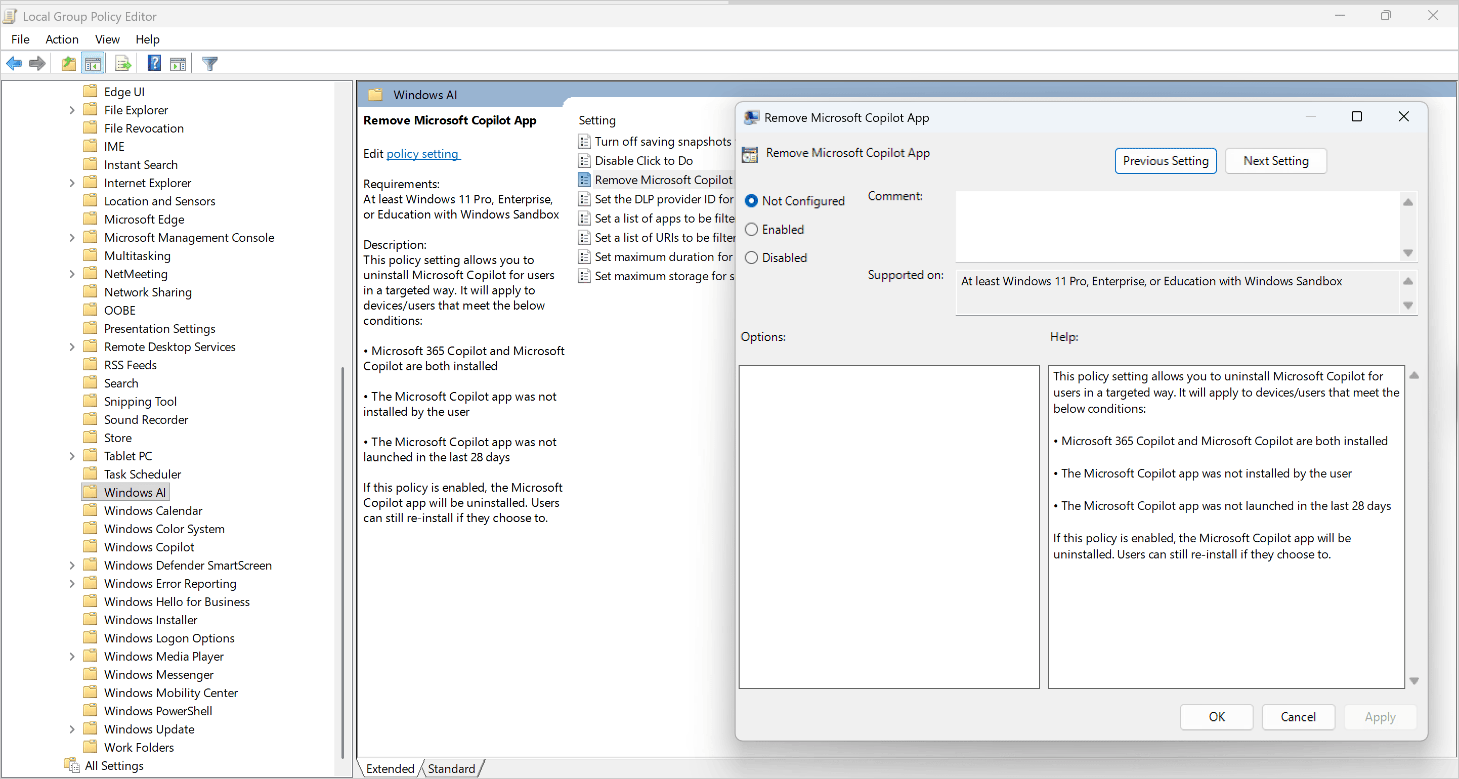Select the Disabled radio button

pyautogui.click(x=751, y=257)
